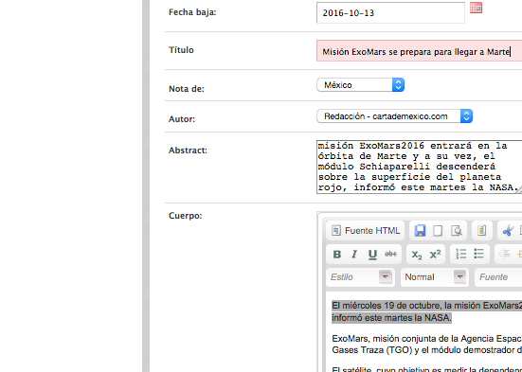Apply superscript formatting
The height and width of the screenshot is (372, 522).
(x=435, y=255)
